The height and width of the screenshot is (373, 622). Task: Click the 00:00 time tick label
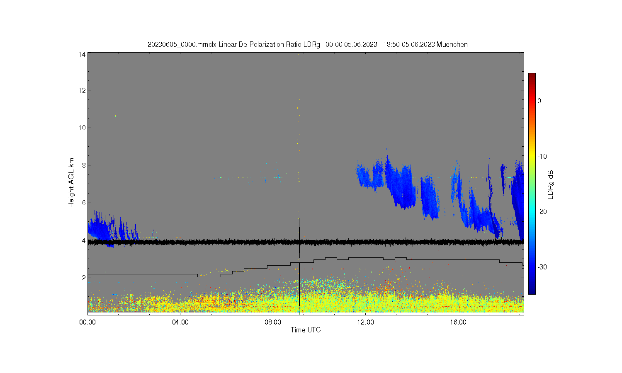pos(87,322)
